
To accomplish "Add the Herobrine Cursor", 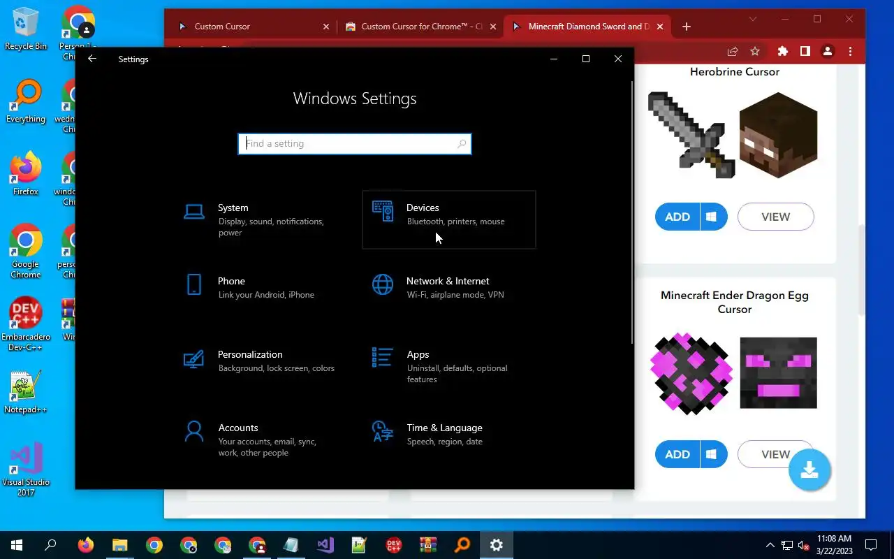I will tap(677, 217).
